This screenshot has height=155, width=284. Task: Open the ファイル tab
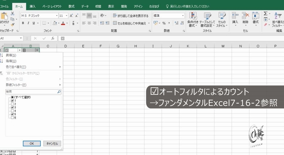4,7
